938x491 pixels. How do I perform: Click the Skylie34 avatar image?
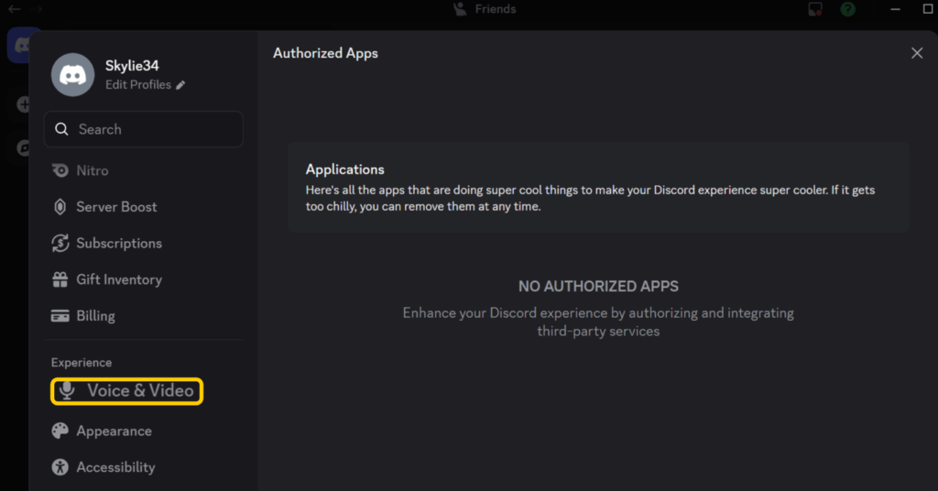73,75
